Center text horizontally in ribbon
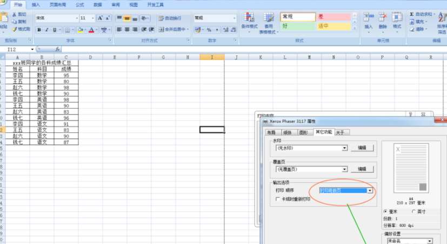The image size is (447, 244). point(127,29)
